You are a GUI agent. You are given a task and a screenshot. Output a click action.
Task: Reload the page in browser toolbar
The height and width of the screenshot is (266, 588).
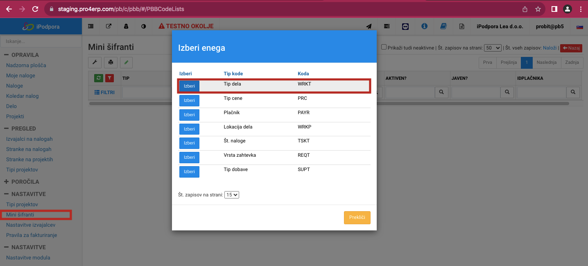[x=35, y=9]
